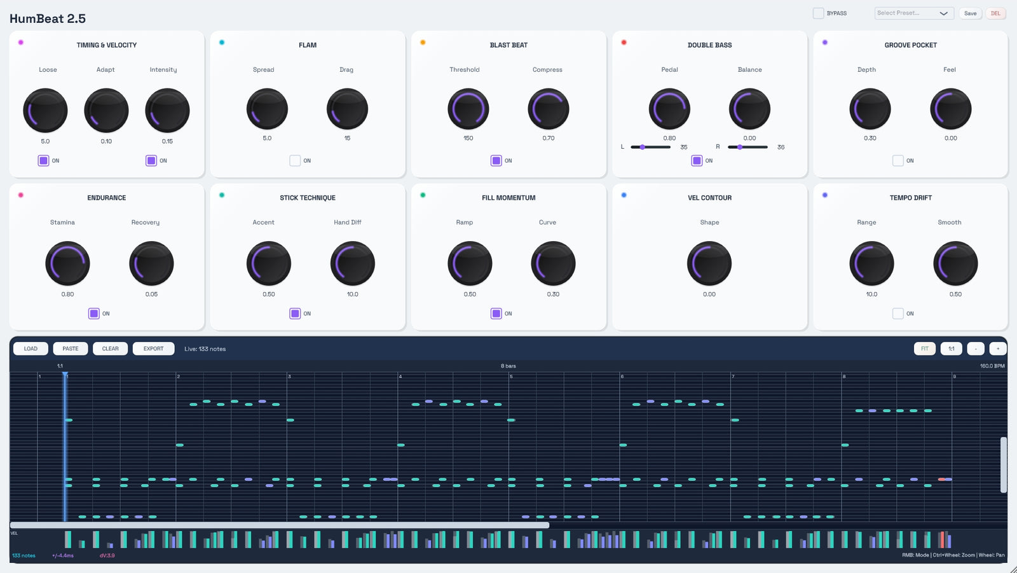The image size is (1017, 573).
Task: Click the Loose knob in Timing & Velocity
Action: click(x=45, y=111)
